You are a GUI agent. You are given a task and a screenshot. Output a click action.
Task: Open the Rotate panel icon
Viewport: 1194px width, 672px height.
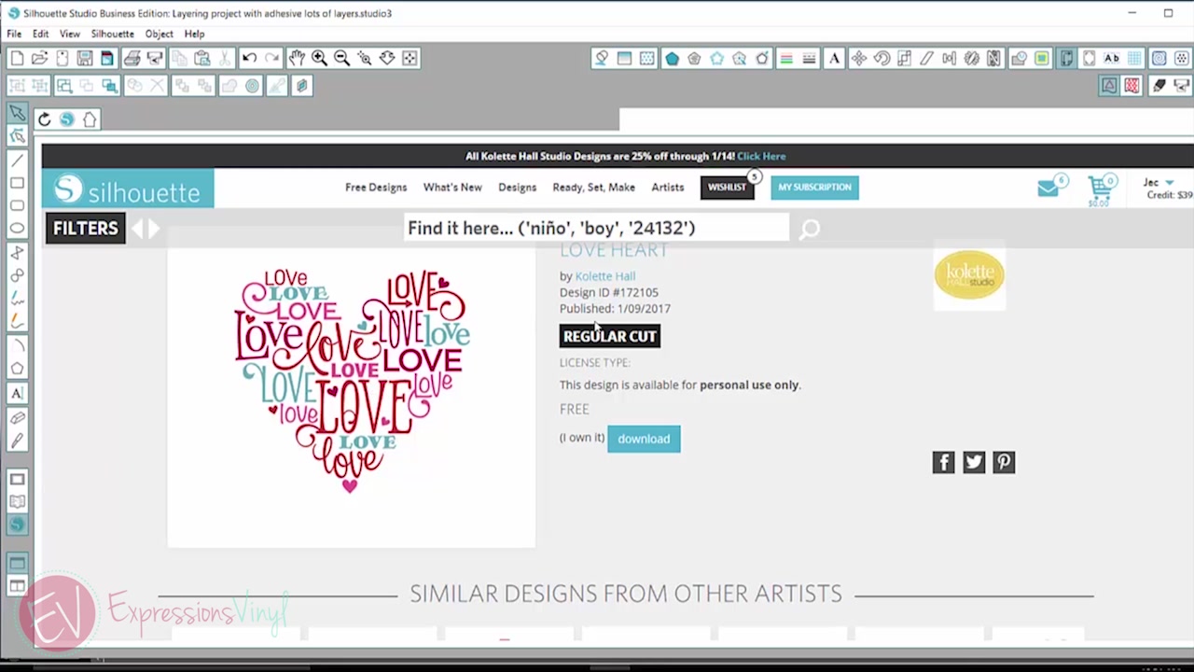tap(882, 58)
